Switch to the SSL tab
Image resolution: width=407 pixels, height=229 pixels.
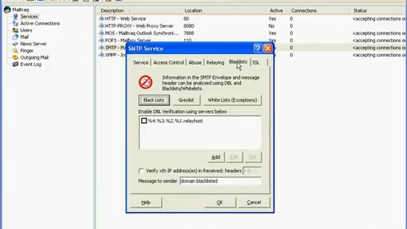(256, 62)
